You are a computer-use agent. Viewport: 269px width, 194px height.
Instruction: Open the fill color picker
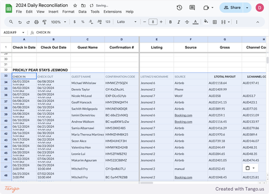[206, 21]
